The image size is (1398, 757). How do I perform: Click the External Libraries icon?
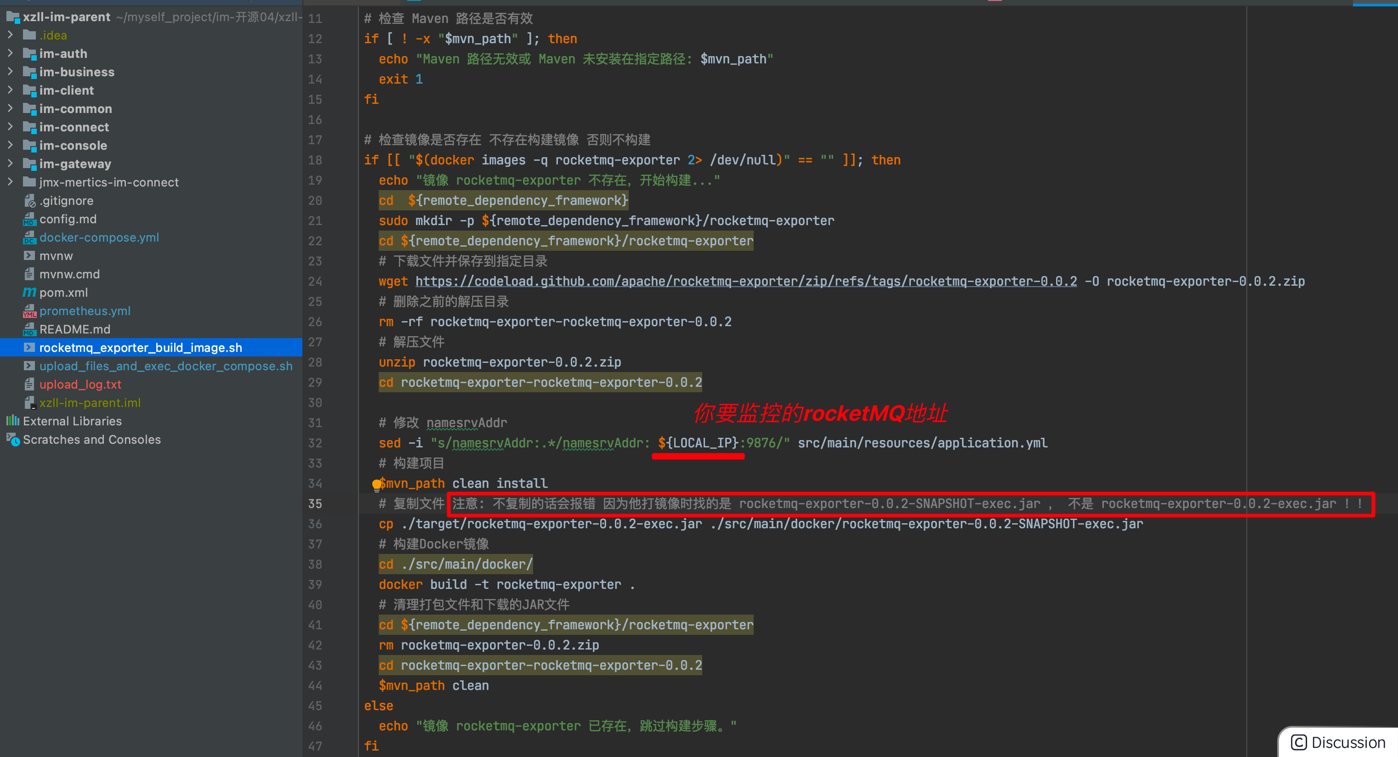(12, 421)
